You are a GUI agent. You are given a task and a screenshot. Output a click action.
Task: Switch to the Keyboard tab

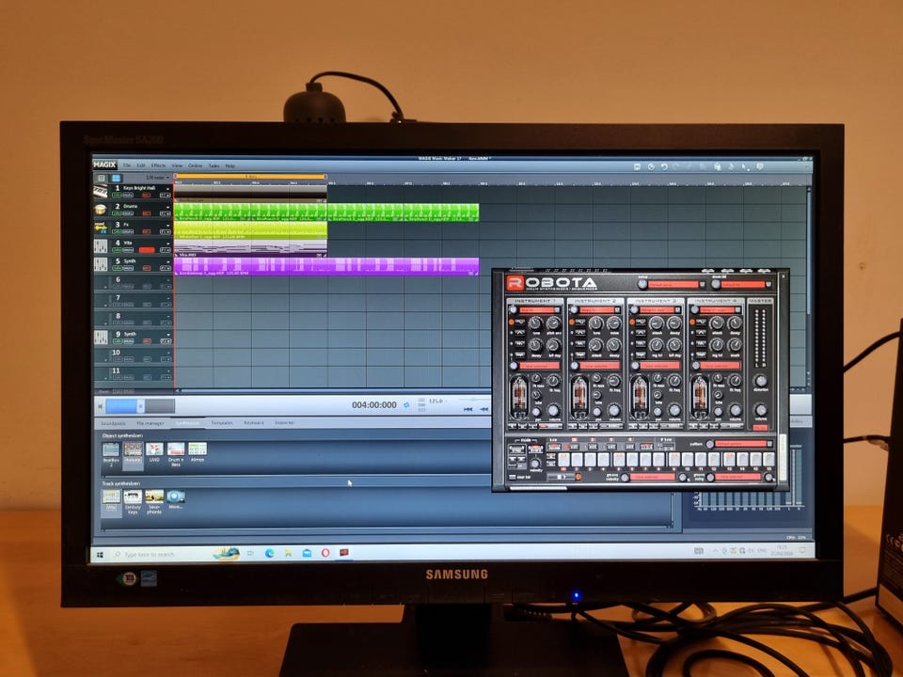254,423
